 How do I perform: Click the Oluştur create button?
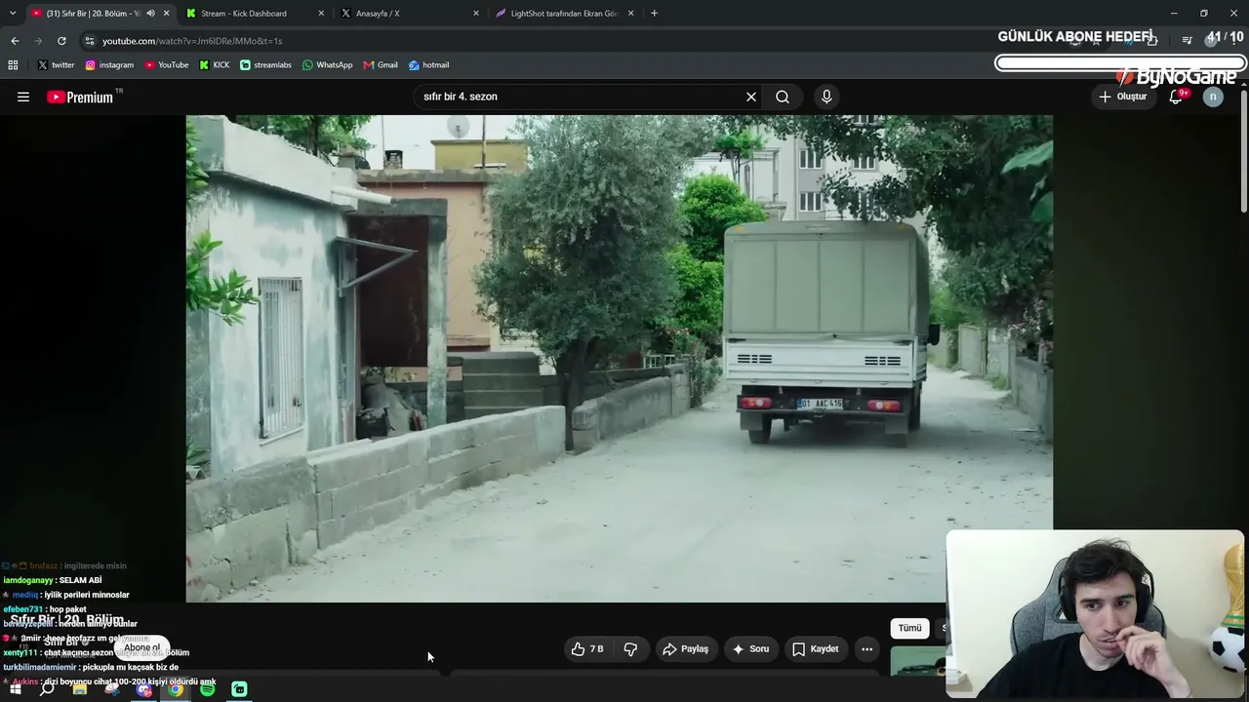1123,97
